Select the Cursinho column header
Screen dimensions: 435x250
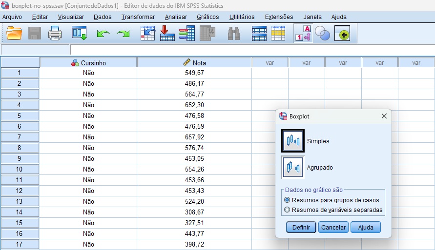[88, 62]
